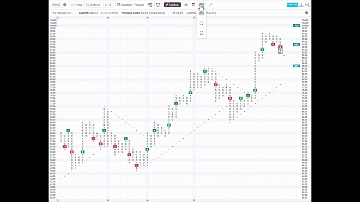This screenshot has height=202, width=360.
Task: Toggle markup visibility with the eye icon
Action: (186, 5)
